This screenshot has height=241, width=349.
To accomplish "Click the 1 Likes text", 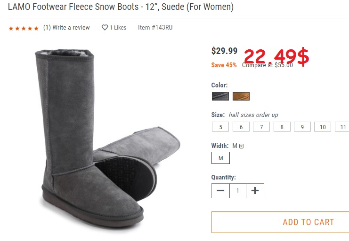I will (118, 28).
